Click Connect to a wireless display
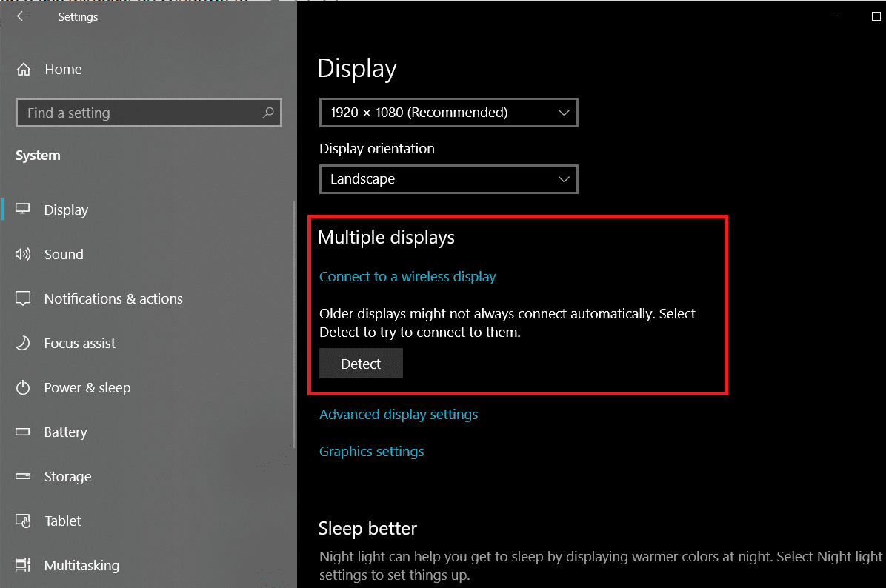The width and height of the screenshot is (886, 588). (407, 277)
